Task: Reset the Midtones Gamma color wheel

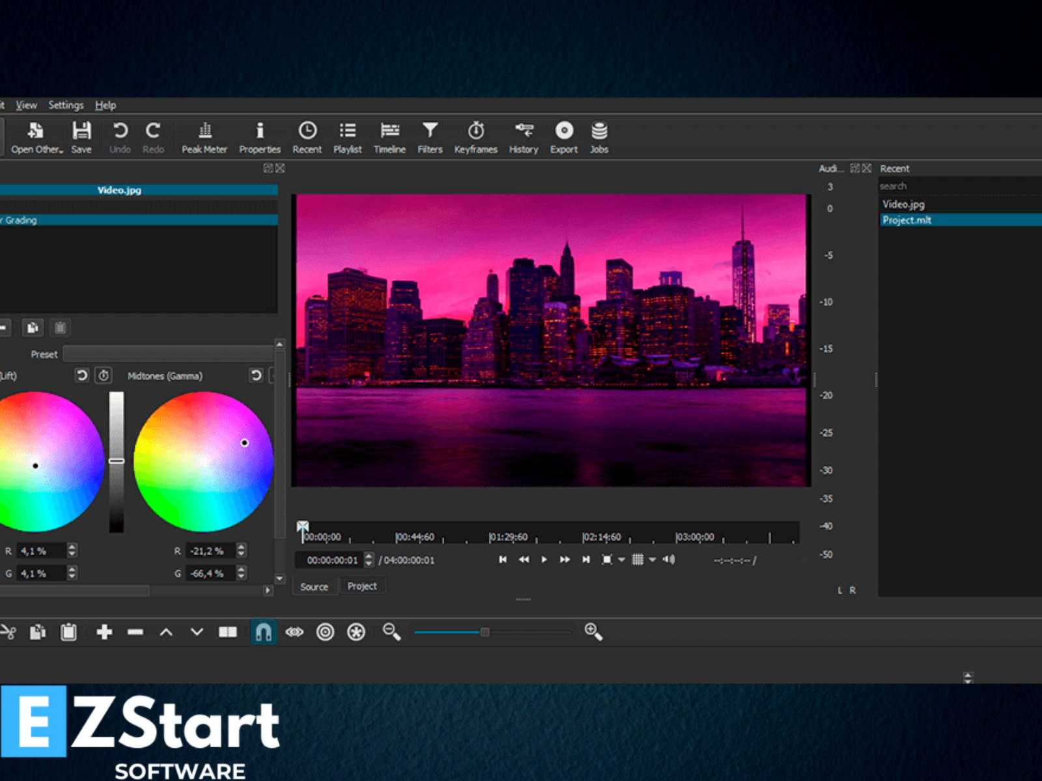Action: 256,376
